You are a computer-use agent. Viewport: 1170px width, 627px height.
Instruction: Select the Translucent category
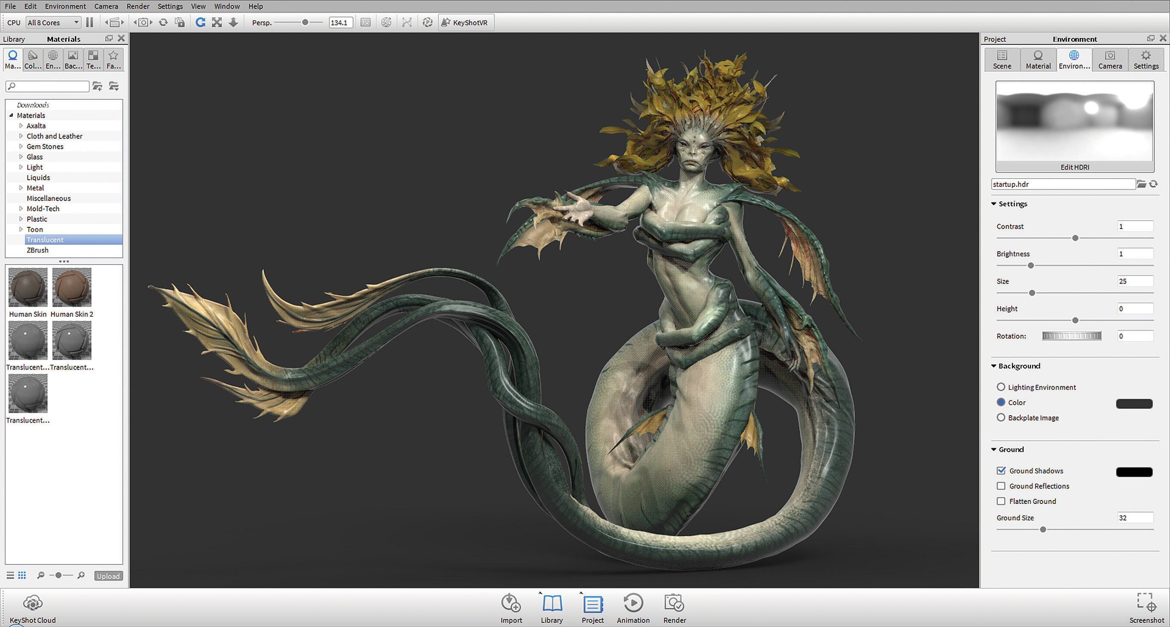(x=74, y=240)
